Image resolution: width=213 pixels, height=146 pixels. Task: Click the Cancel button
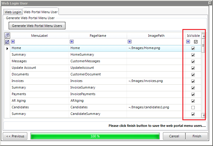pos(174,136)
